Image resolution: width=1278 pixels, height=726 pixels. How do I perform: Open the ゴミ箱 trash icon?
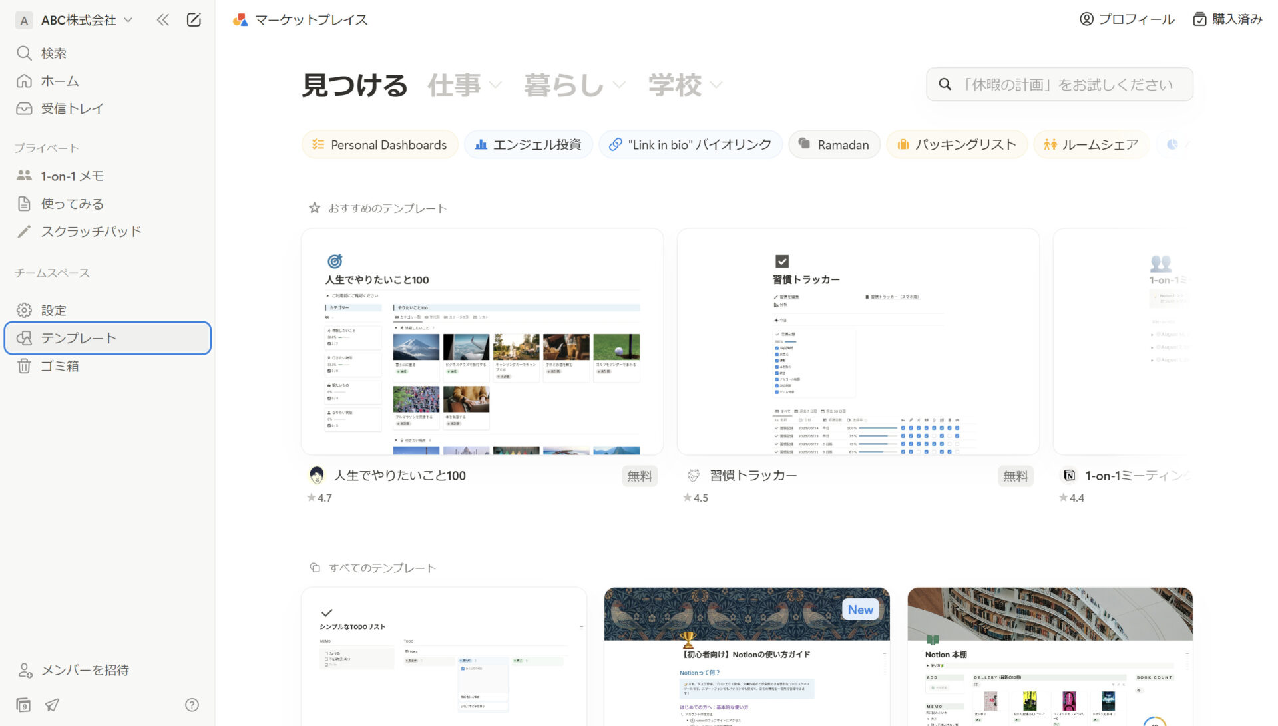(24, 365)
